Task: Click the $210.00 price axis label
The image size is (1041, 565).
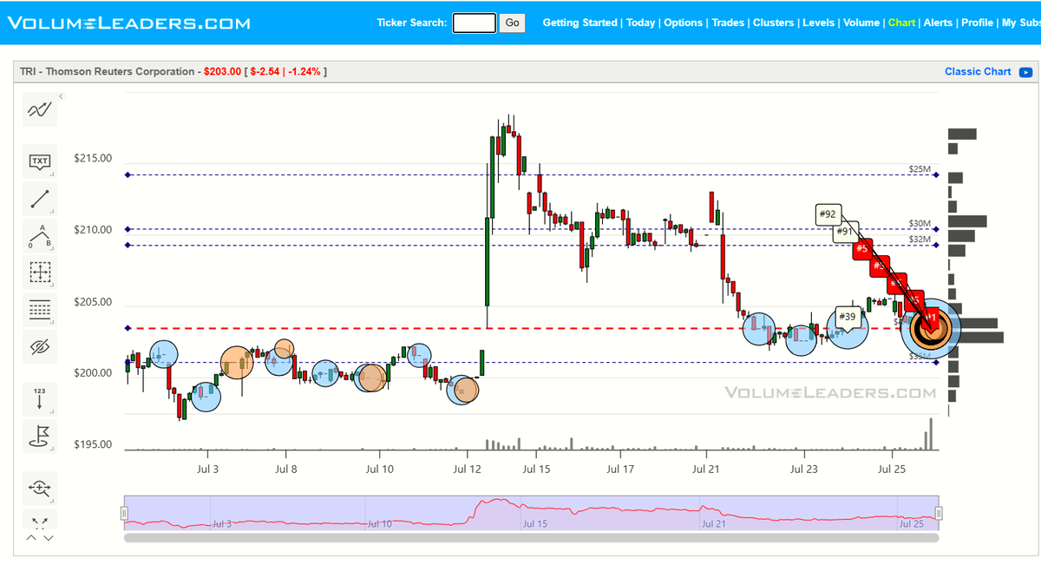Action: pyautogui.click(x=93, y=230)
